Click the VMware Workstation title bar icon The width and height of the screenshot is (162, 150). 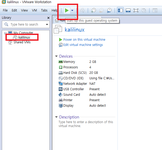(x=4, y=2)
